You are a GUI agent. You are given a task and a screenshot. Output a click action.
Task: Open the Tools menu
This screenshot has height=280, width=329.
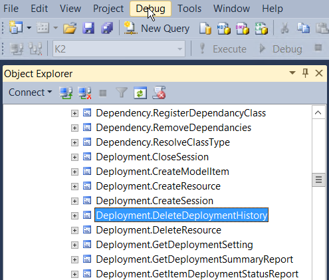click(189, 9)
